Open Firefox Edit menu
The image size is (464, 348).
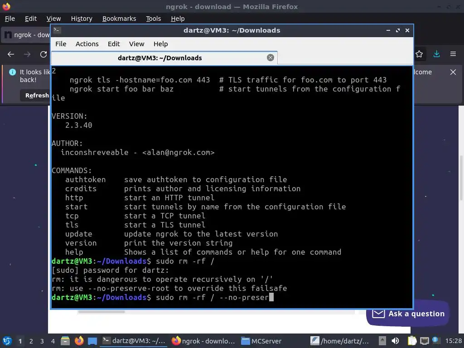coord(31,19)
